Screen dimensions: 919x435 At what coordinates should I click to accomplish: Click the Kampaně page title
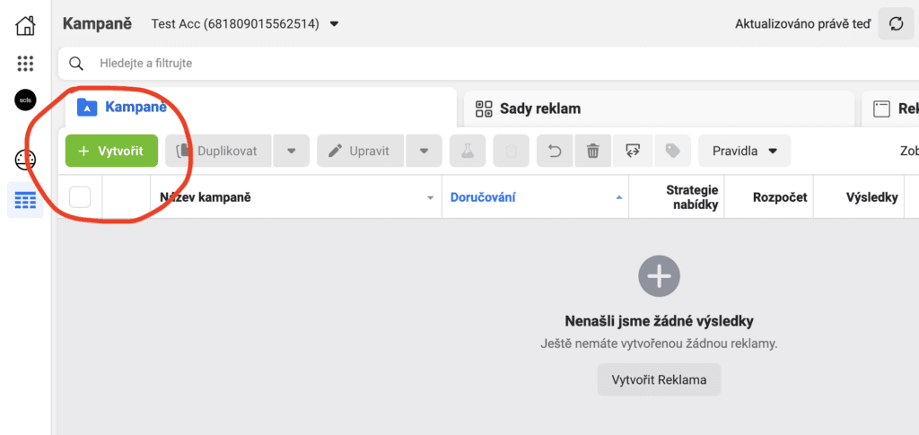pyautogui.click(x=97, y=24)
